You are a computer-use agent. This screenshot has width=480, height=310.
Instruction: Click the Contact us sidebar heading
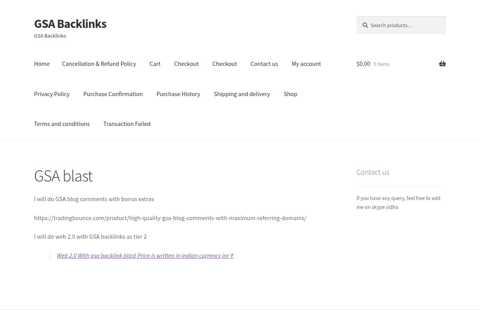point(373,172)
